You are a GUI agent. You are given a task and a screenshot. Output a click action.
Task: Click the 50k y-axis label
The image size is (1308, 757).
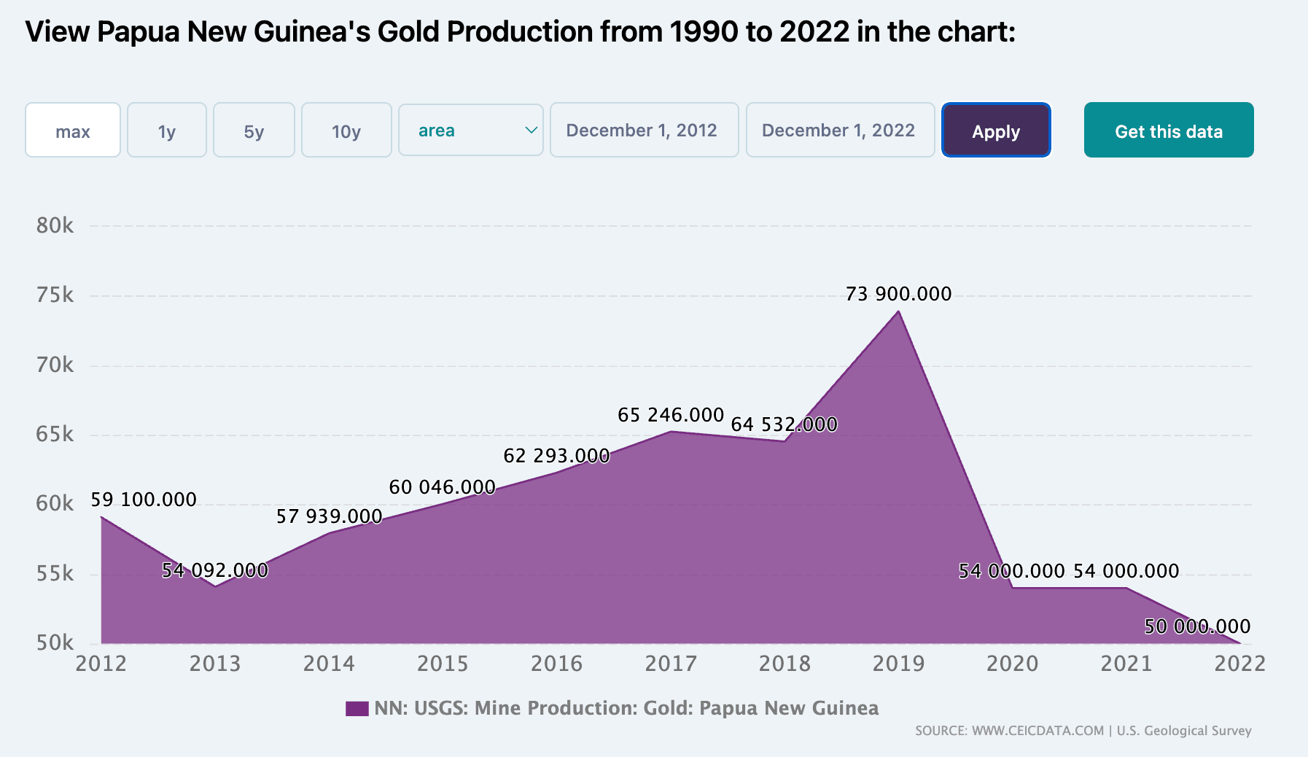coord(55,643)
